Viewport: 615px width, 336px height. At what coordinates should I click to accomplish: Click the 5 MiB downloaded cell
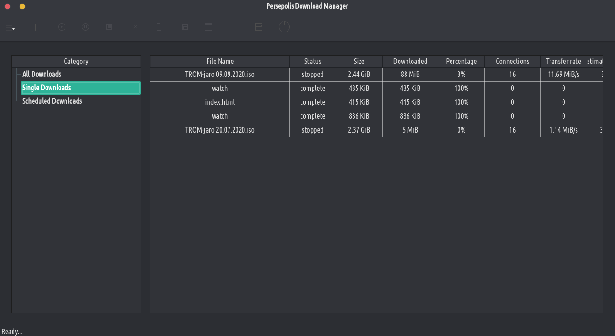point(410,130)
